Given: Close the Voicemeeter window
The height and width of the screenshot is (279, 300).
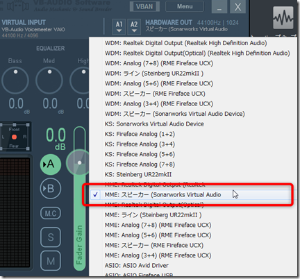Looking at the screenshot, I should click(237, 7).
